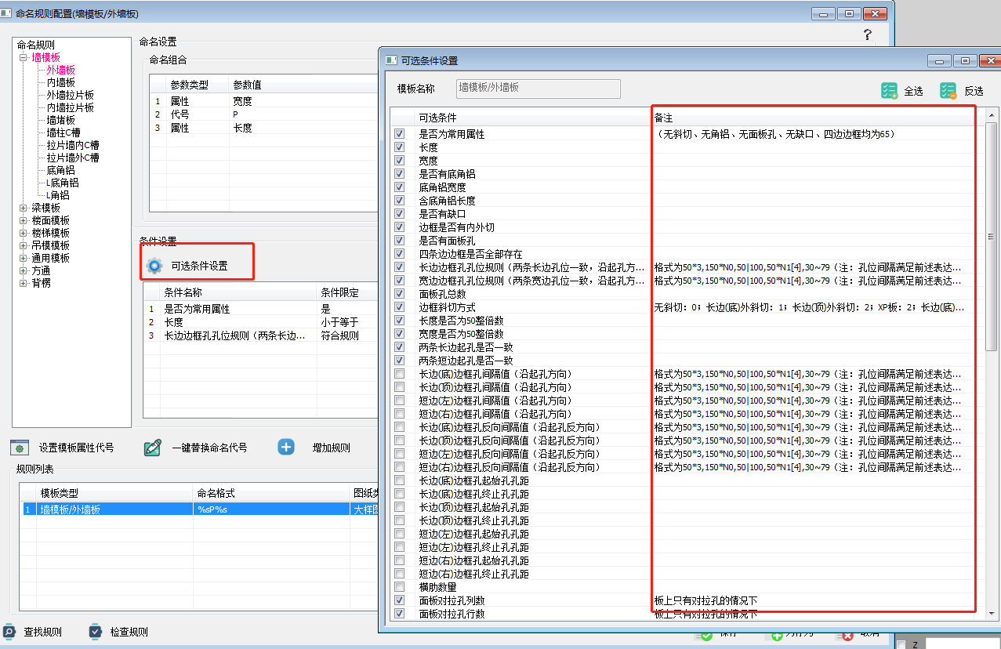This screenshot has width=1001, height=649.
Task: Click the 检查规则 button label
Action: (x=129, y=633)
